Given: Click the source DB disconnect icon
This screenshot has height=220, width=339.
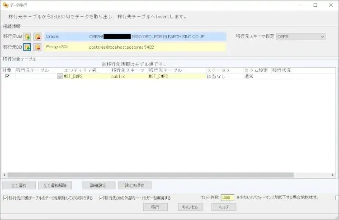Looking at the screenshot, I should point(38,36).
